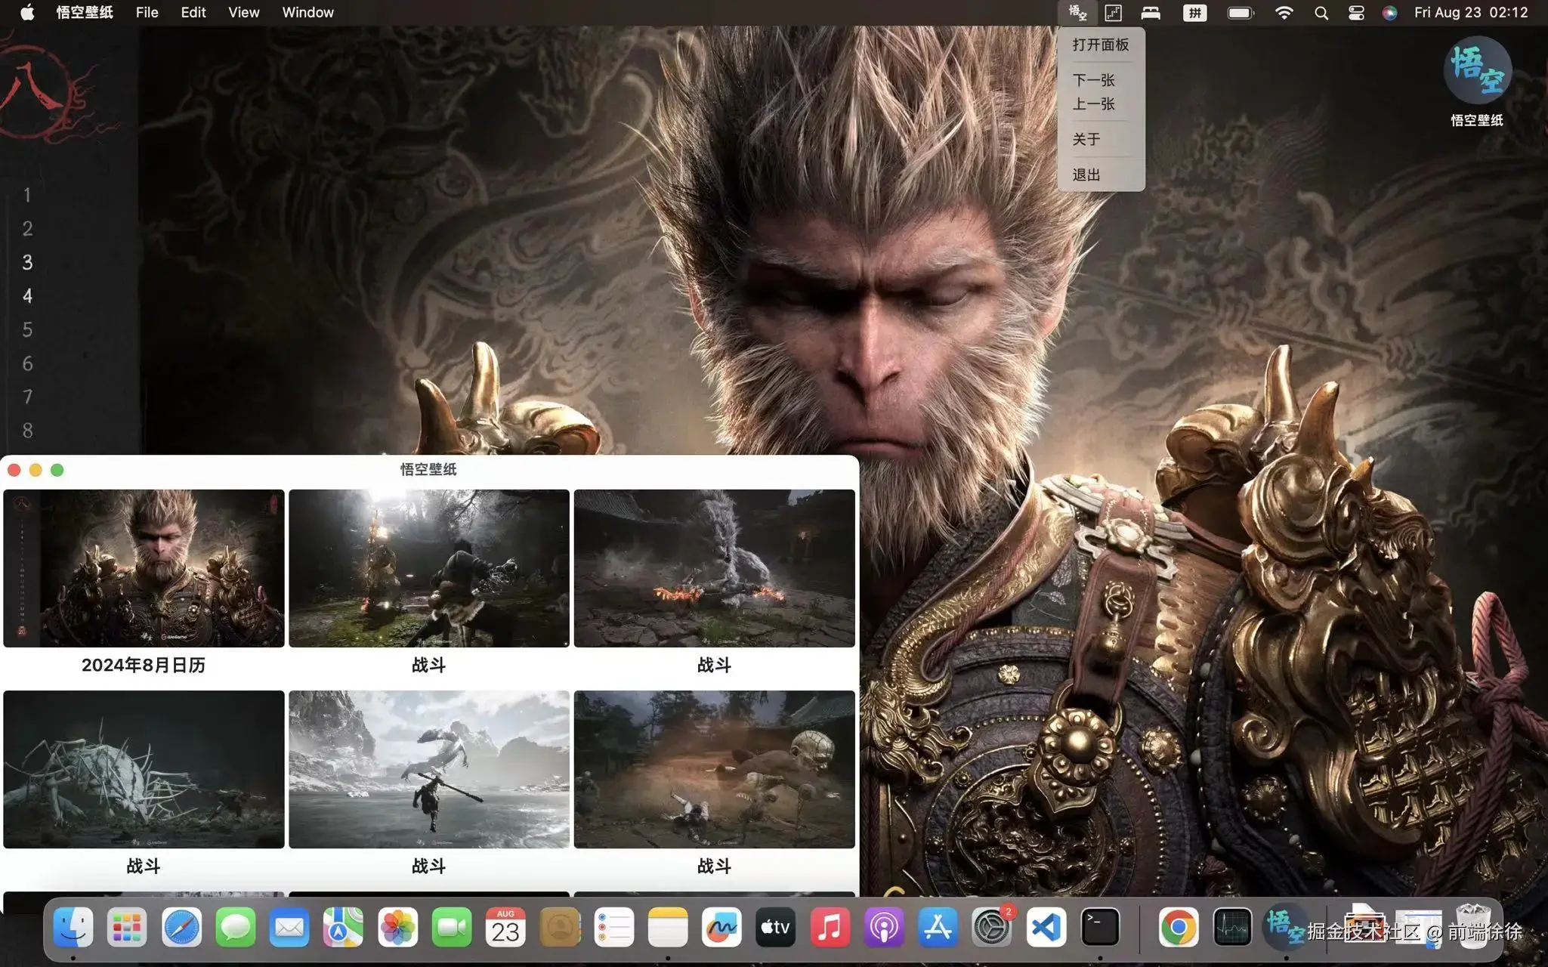Image resolution: width=1548 pixels, height=967 pixels.
Task: Open the Window menu
Action: pyautogui.click(x=307, y=13)
